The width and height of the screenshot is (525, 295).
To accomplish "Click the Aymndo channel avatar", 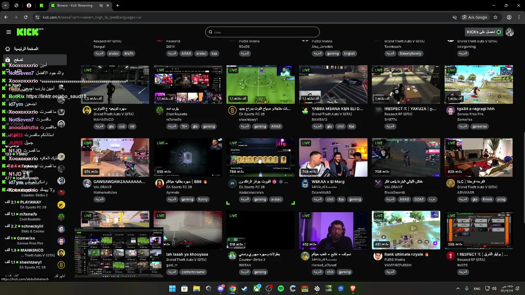I will click(x=160, y=184).
